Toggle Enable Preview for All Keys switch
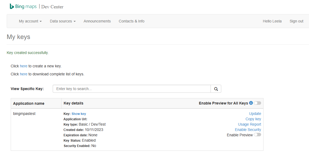Image resolution: width=309 pixels, height=155 pixels. click(257, 103)
